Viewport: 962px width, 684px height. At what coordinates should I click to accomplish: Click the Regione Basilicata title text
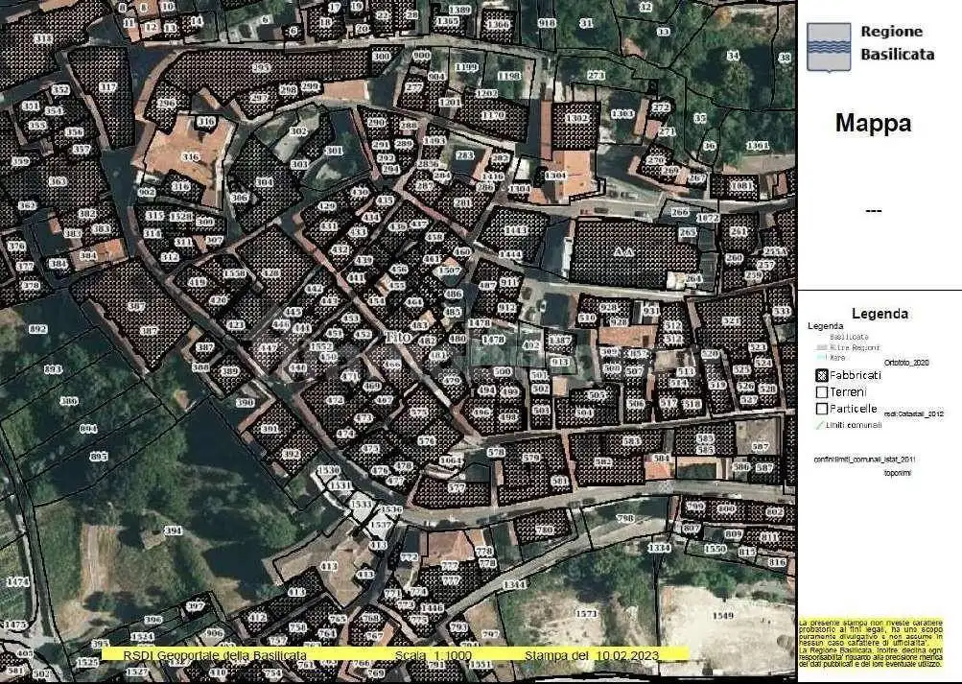[896, 43]
